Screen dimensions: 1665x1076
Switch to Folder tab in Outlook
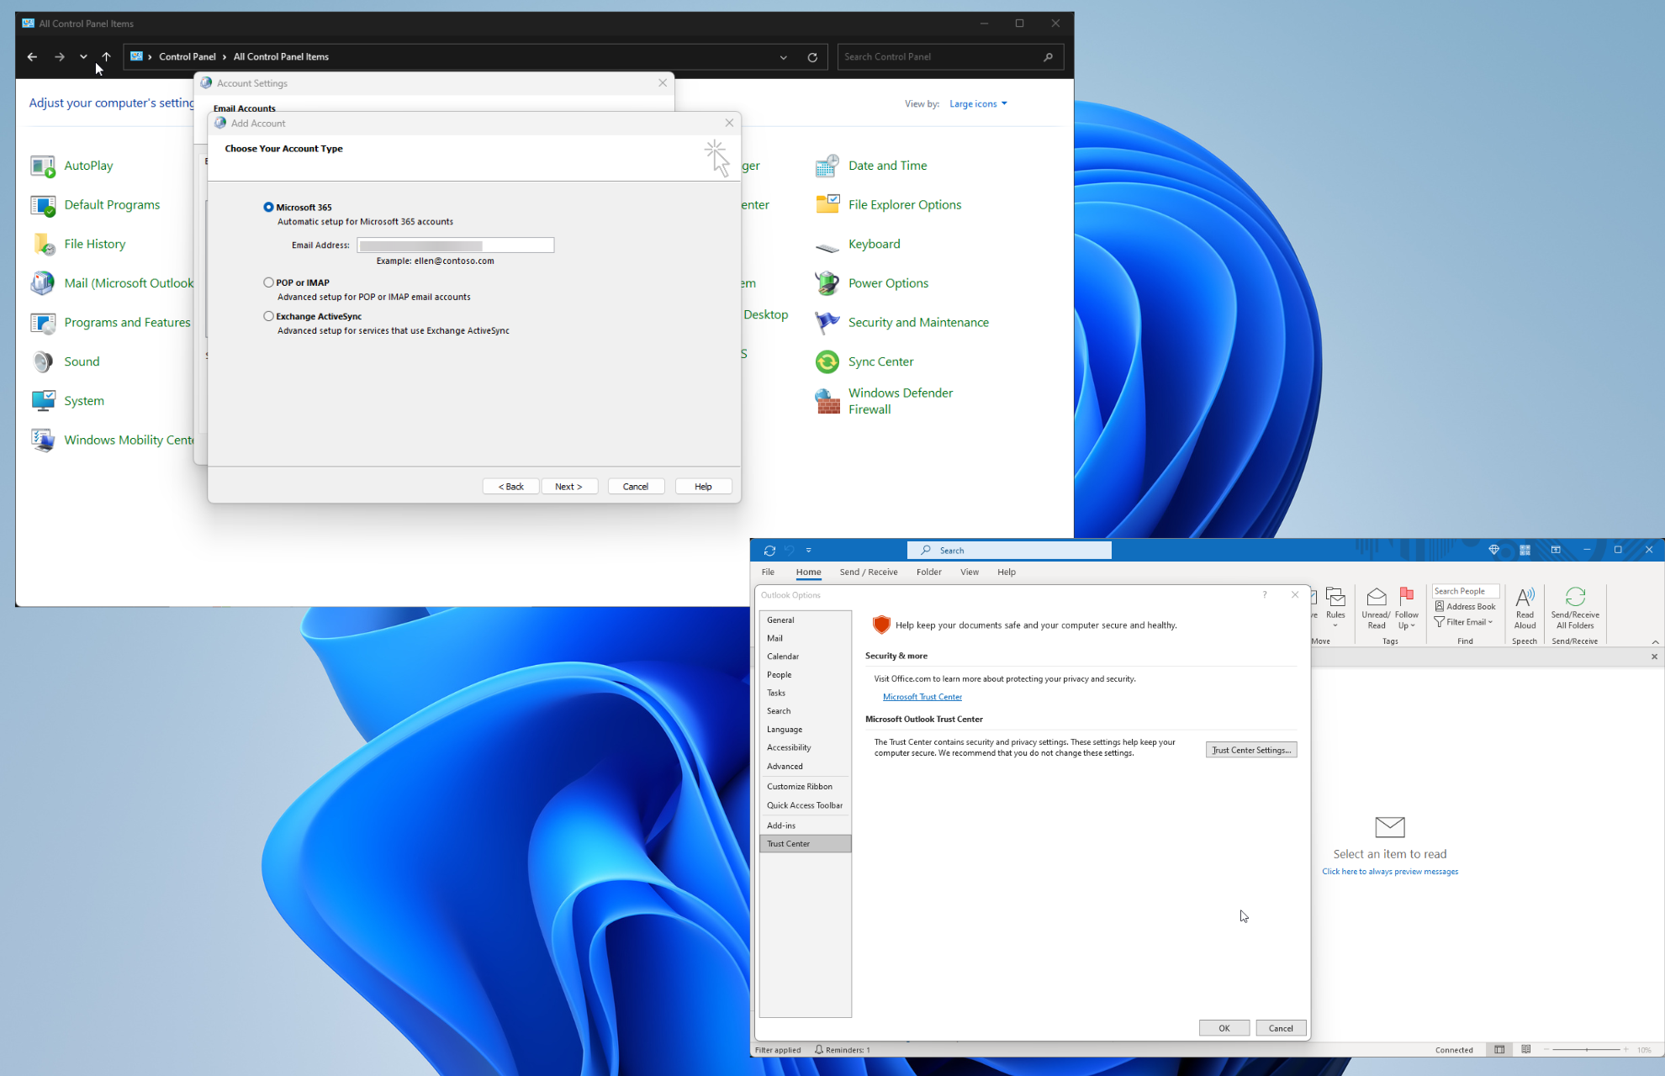pyautogui.click(x=928, y=572)
